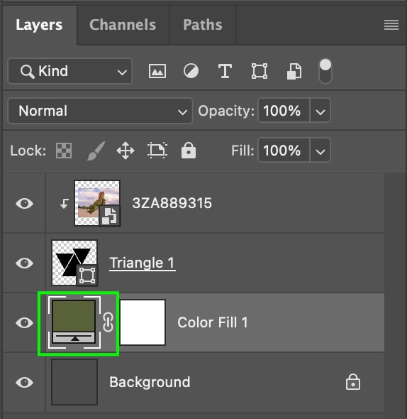
Task: Lock position move icon
Action: pos(126,151)
